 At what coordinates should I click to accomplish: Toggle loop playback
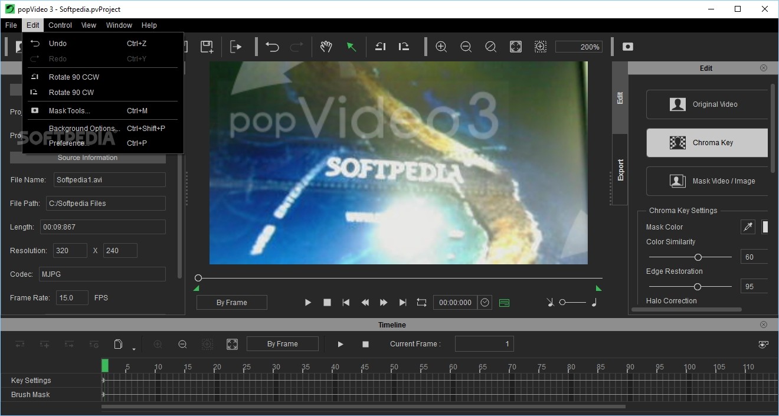tap(421, 303)
